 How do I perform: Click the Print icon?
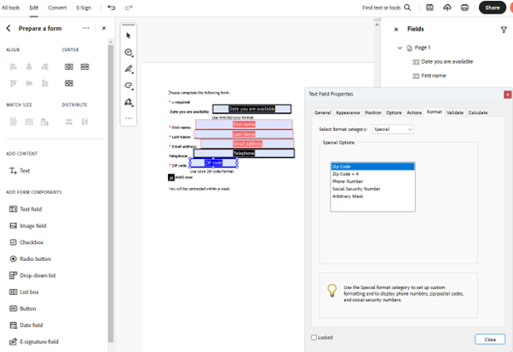[464, 8]
